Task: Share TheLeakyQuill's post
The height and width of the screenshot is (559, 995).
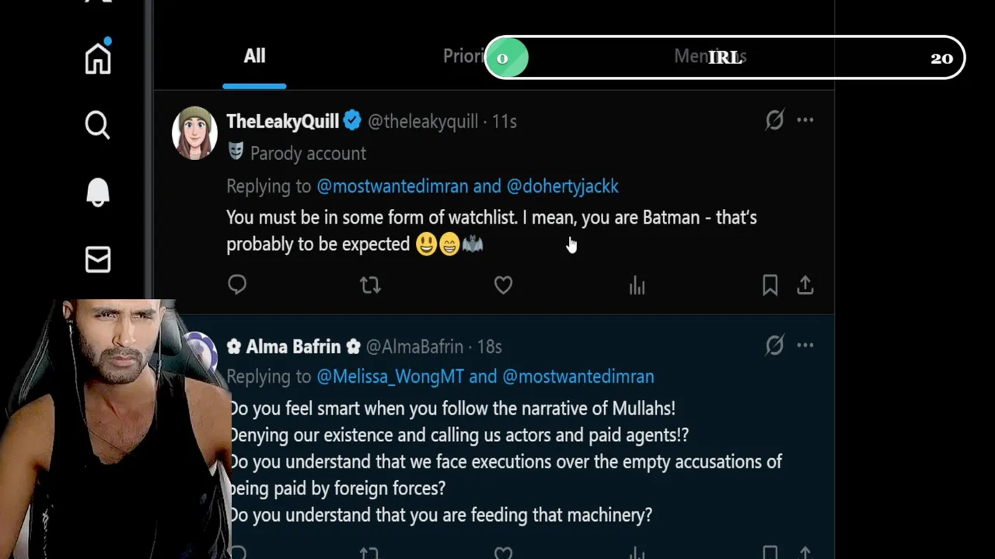Action: click(805, 286)
